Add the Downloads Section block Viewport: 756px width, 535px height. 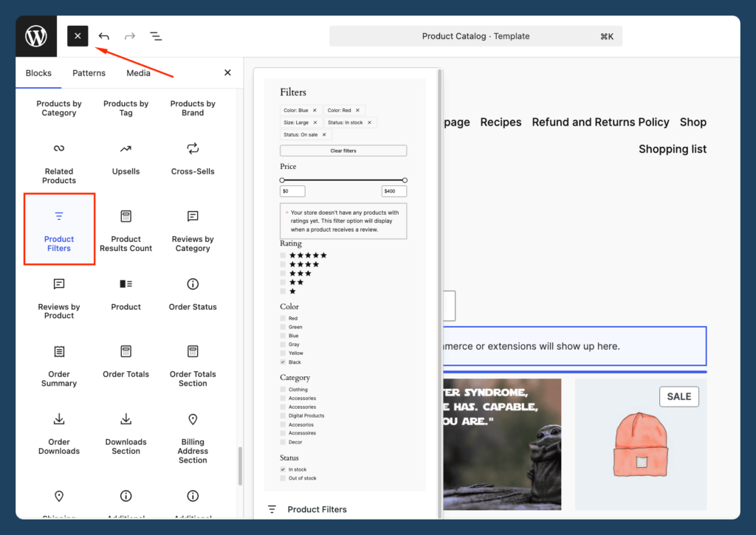coord(126,433)
